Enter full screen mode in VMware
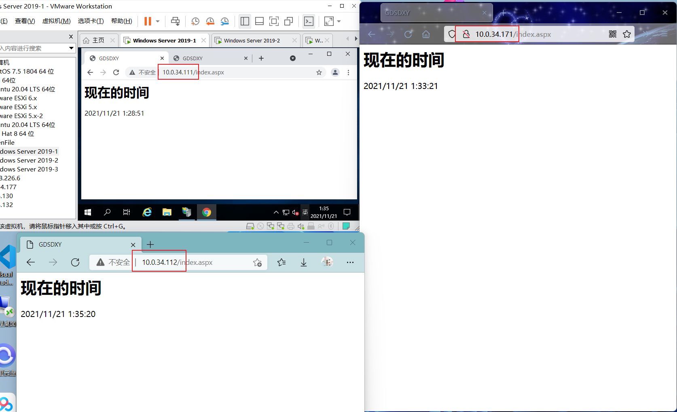The height and width of the screenshot is (412, 677). click(274, 21)
